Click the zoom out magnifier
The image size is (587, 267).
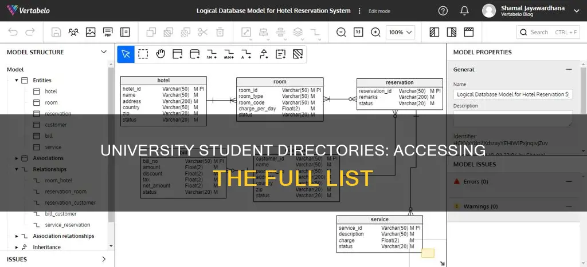tap(341, 32)
